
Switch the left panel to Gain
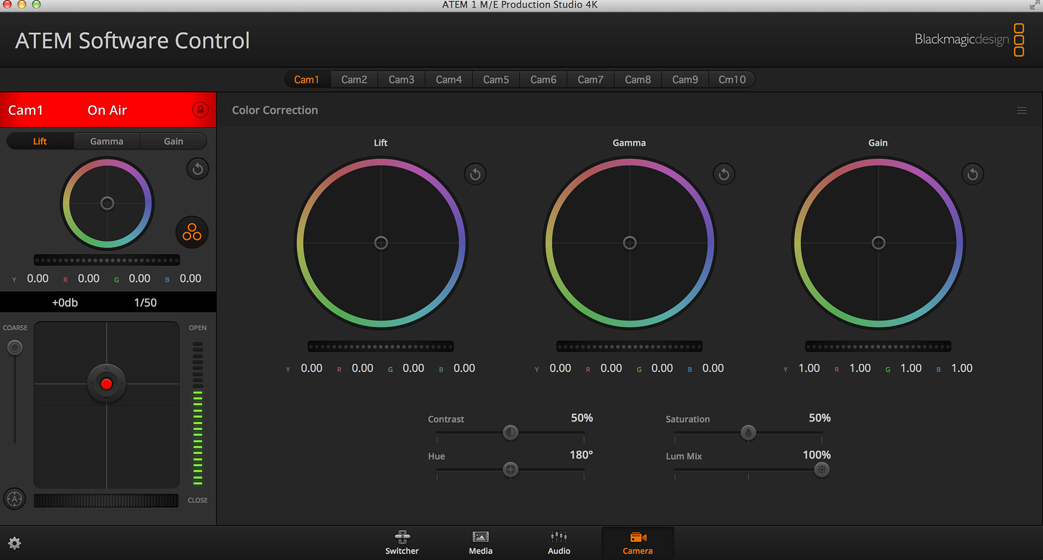(173, 141)
